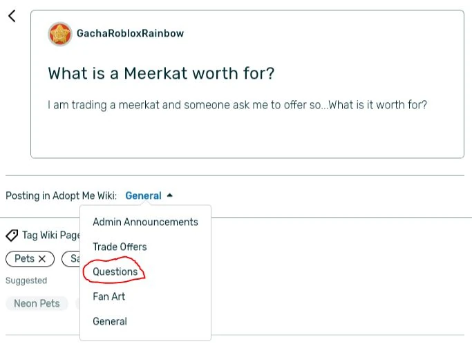The width and height of the screenshot is (472, 344).
Task: Open the blue General category dropdown
Action: (x=143, y=196)
